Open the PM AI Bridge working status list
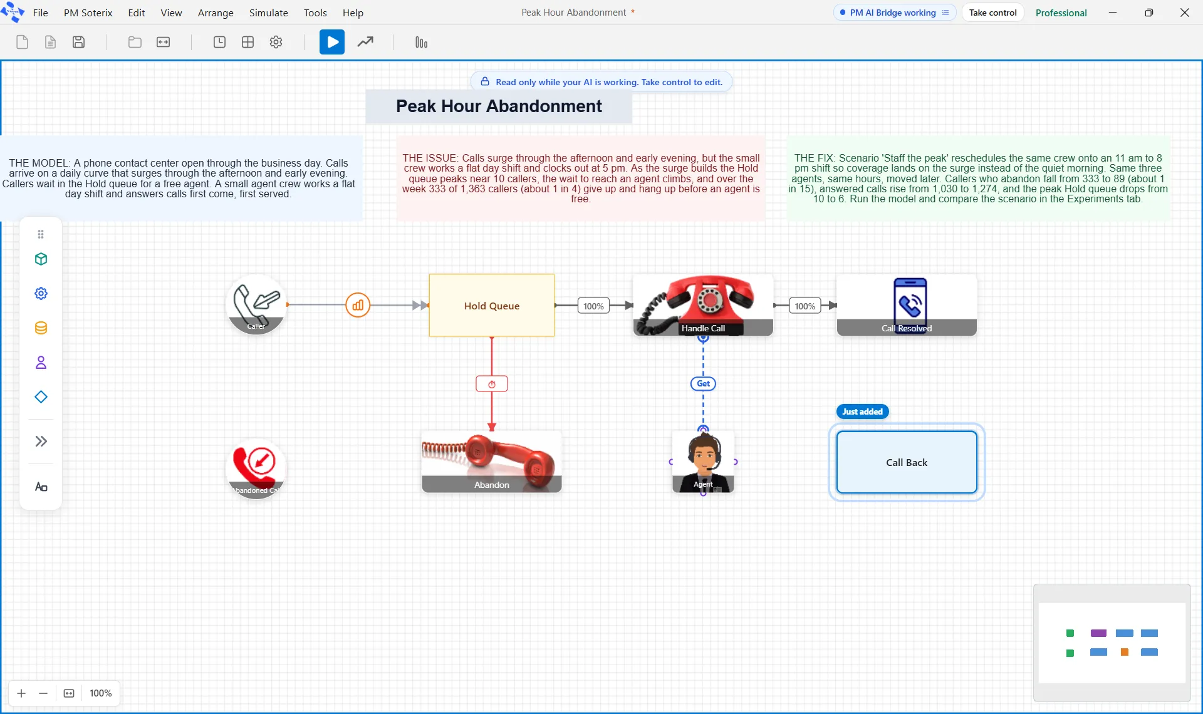Screen dimensions: 1203x714 (x=895, y=13)
